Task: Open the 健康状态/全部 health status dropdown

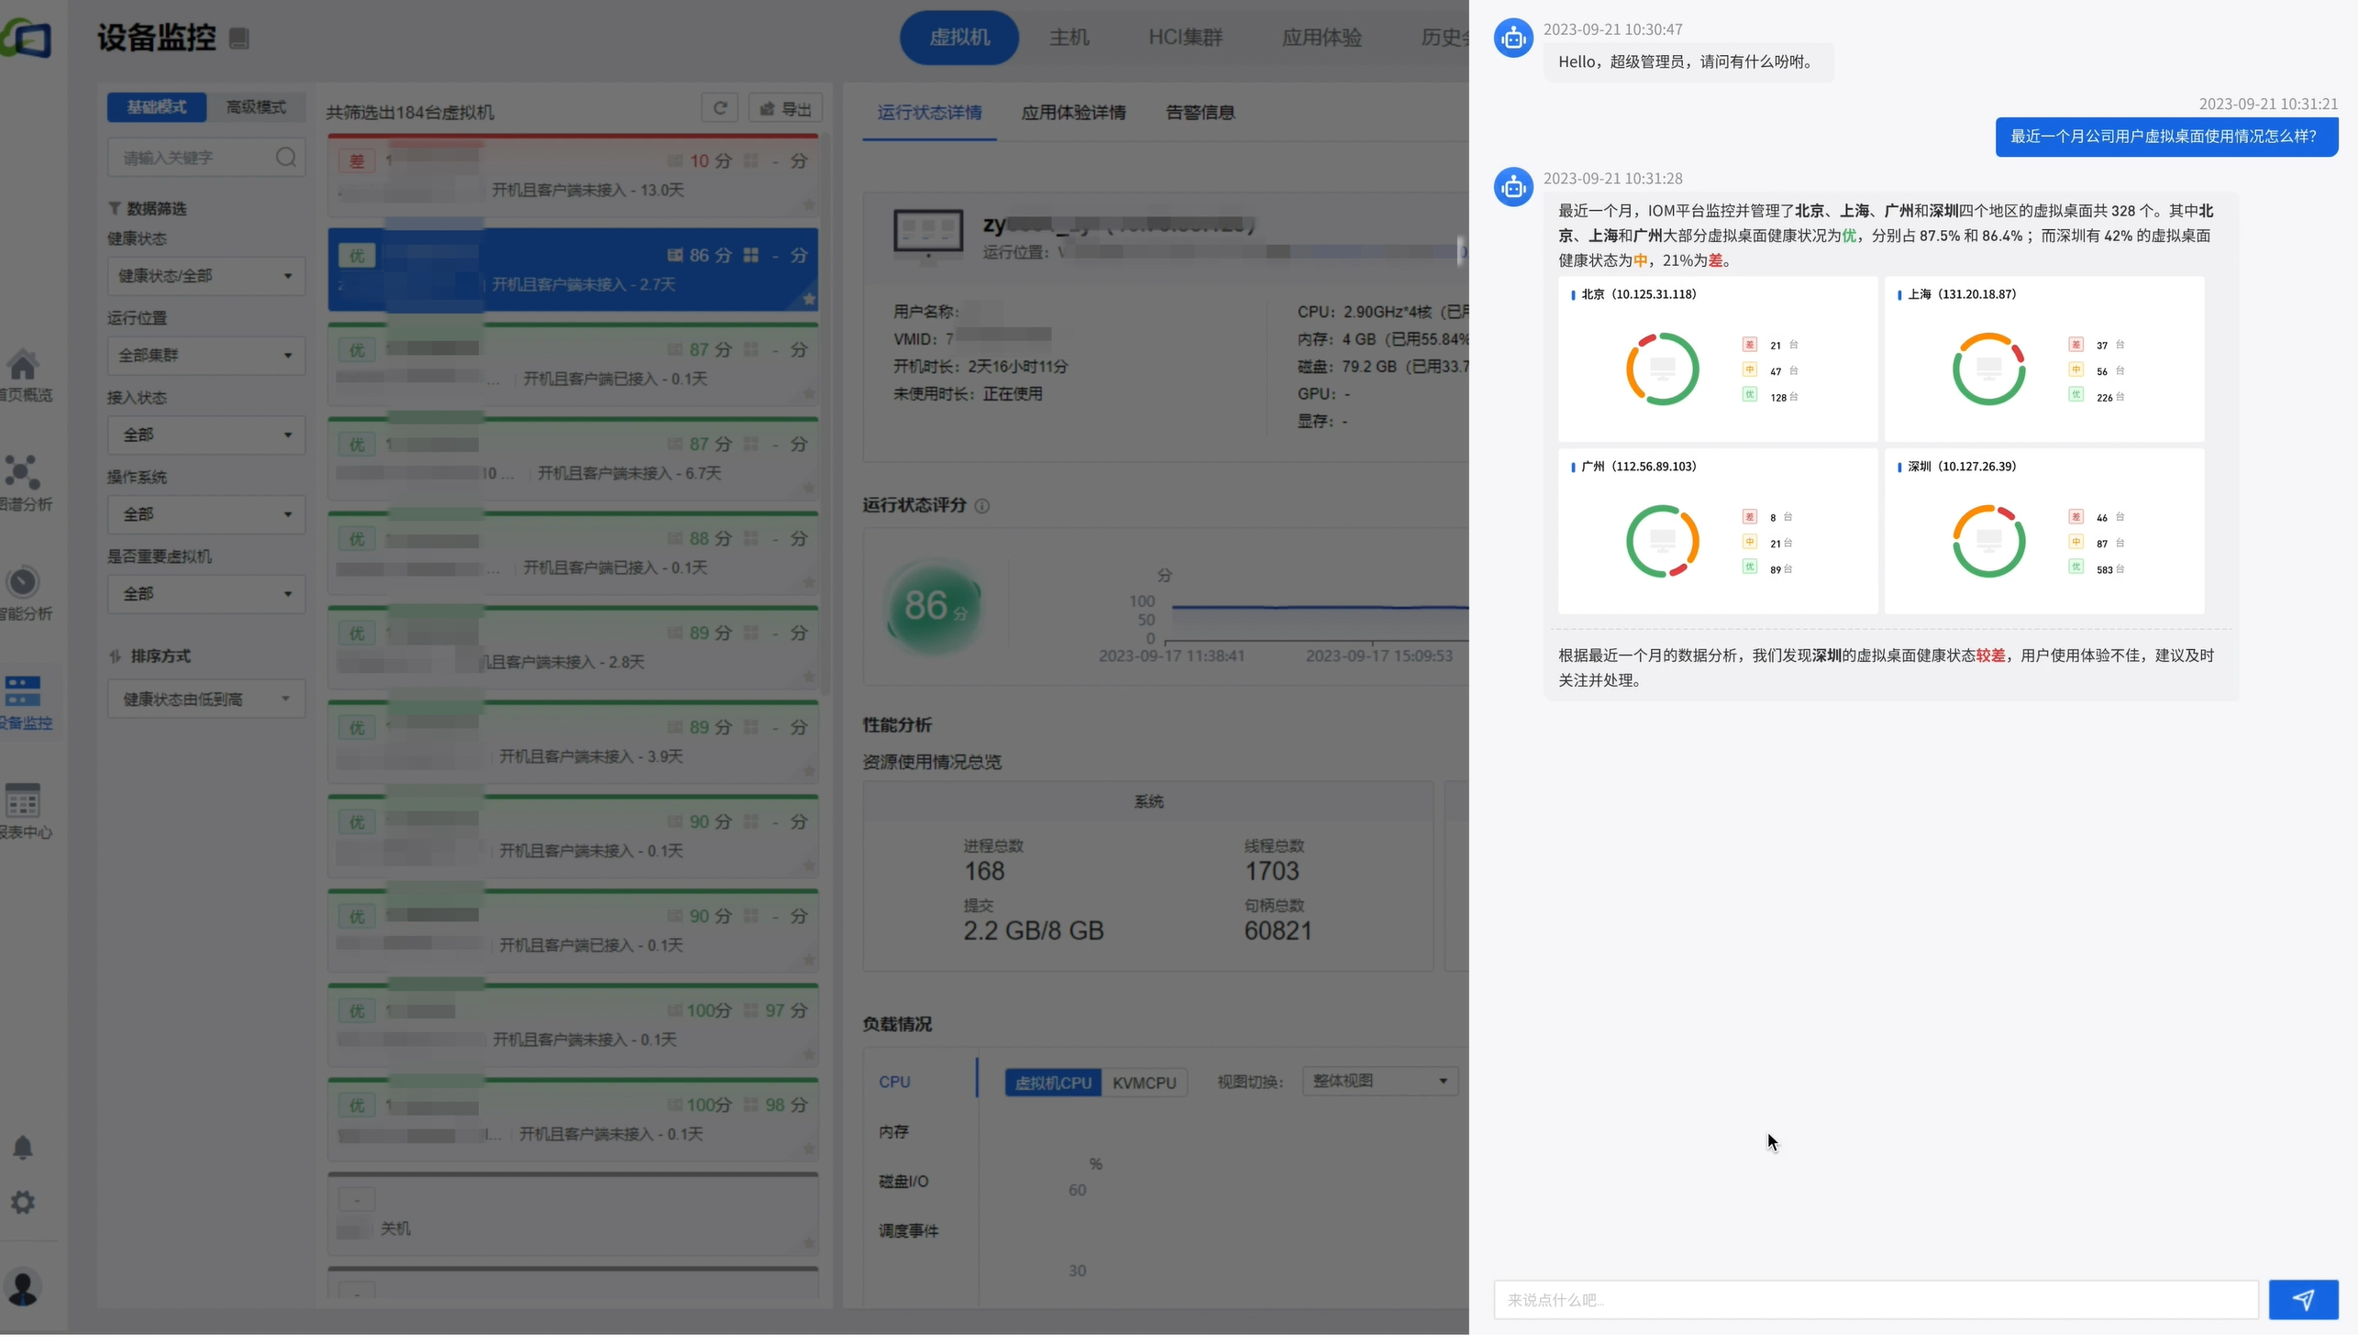Action: [x=205, y=275]
